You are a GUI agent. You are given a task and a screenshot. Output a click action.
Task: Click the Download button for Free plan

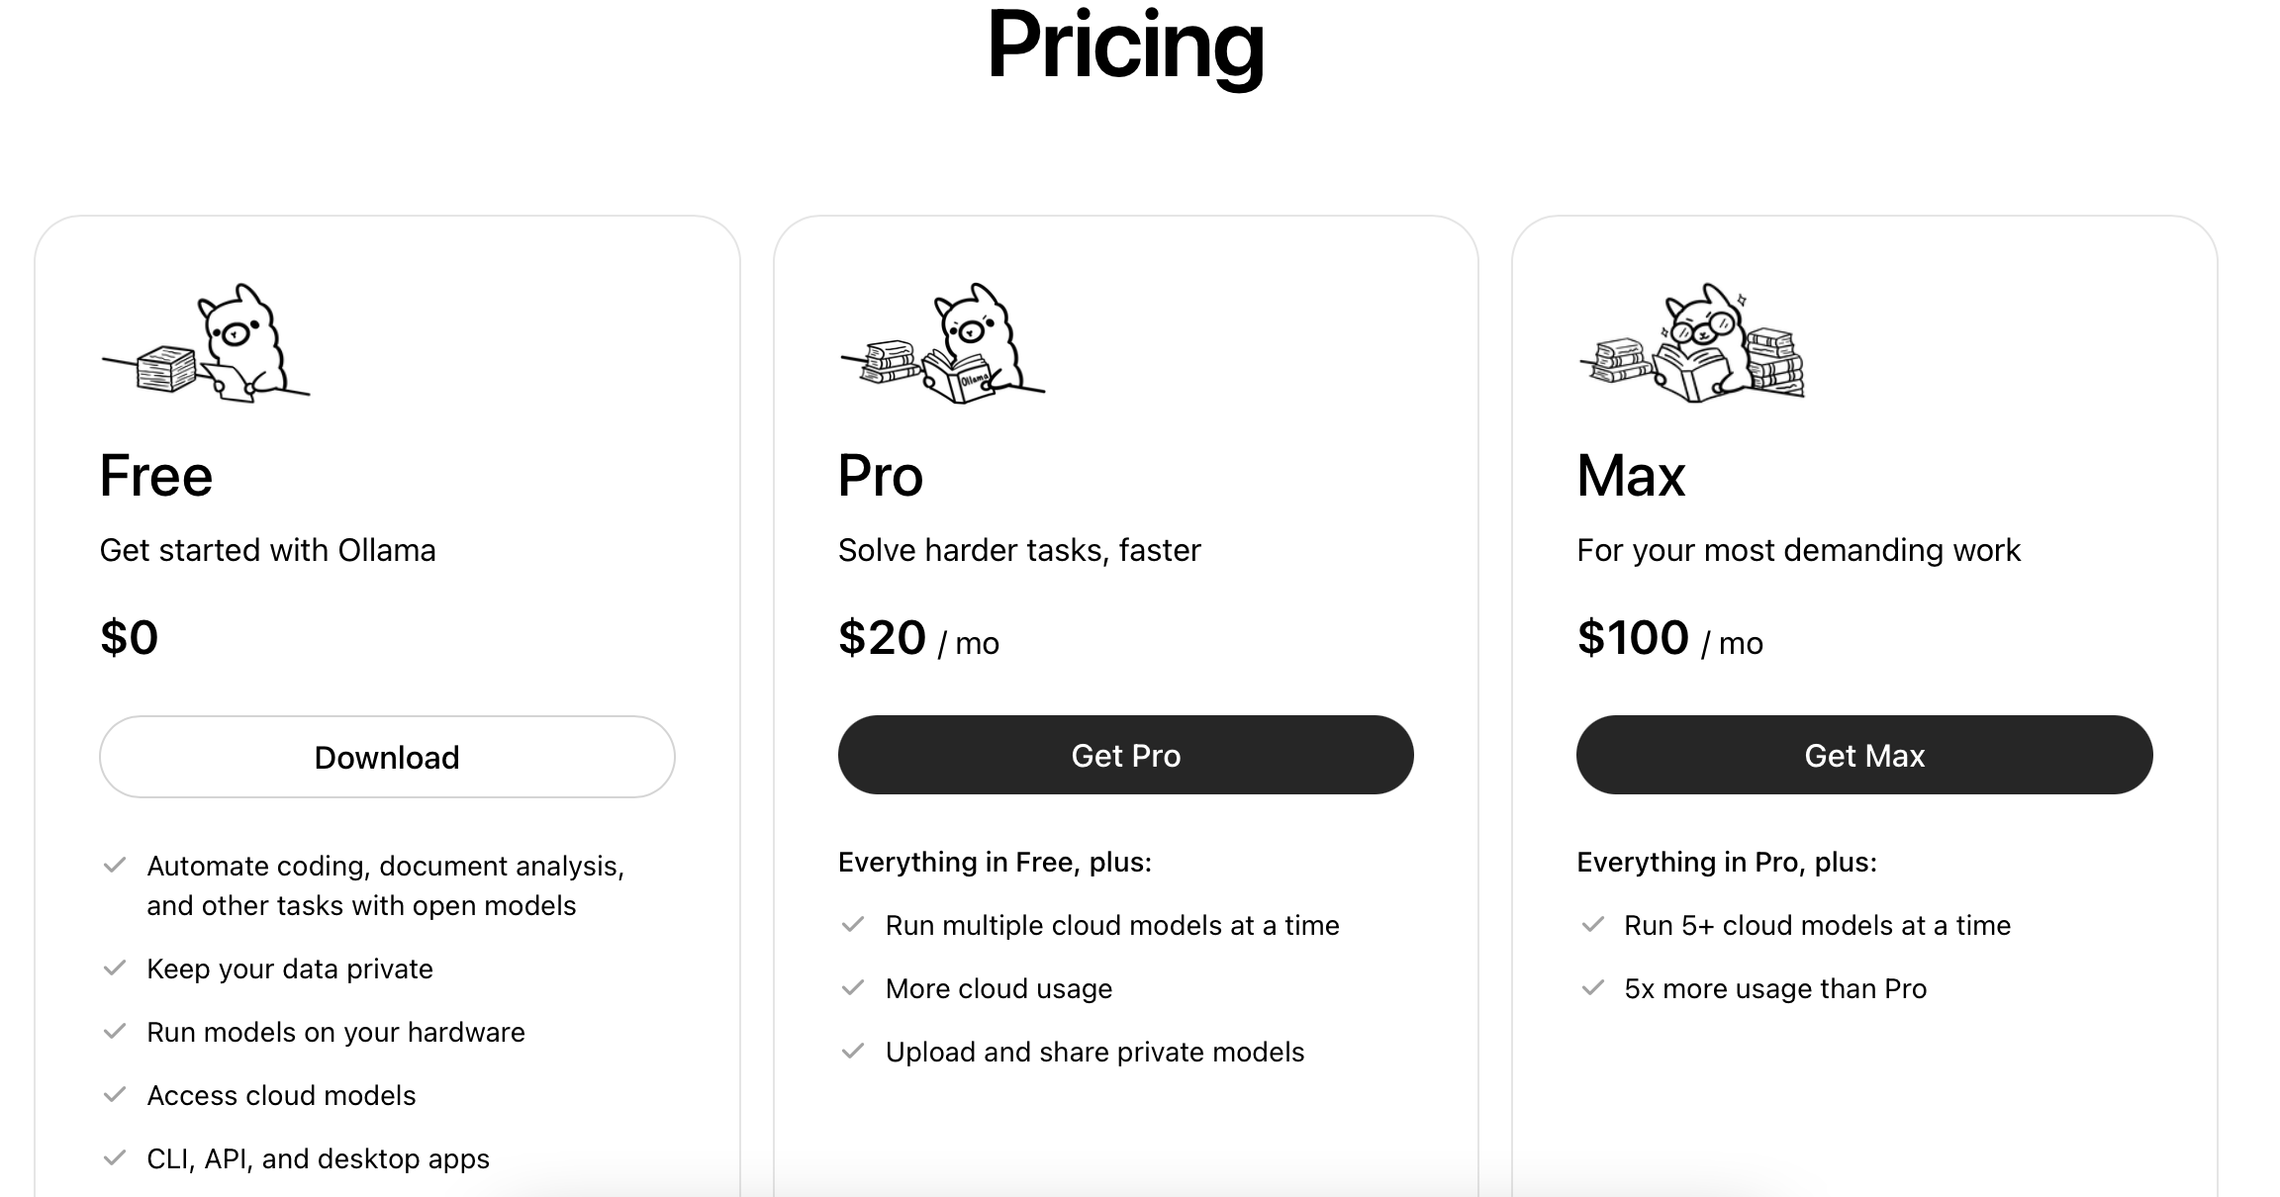coord(387,757)
